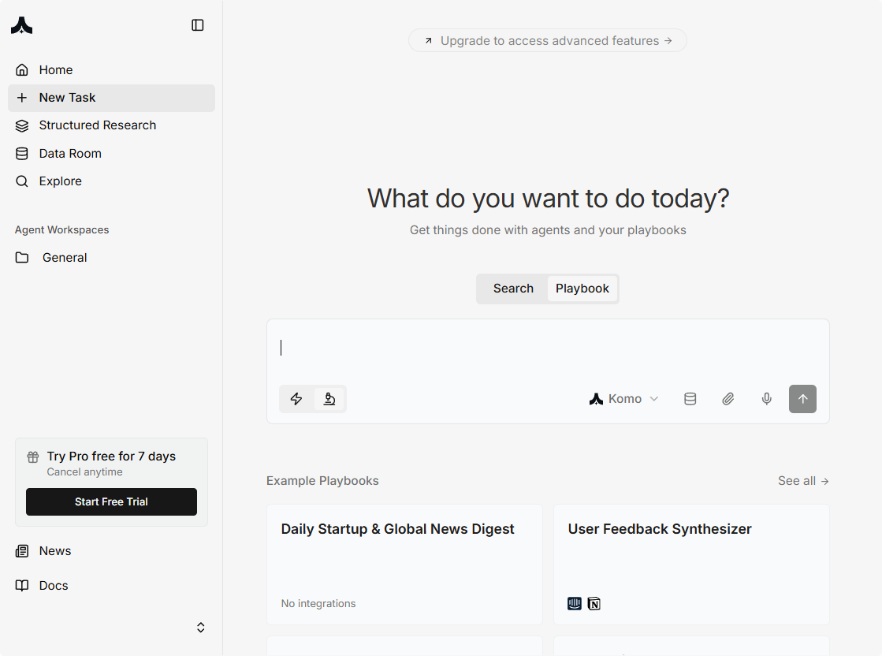Screen dimensions: 882x656
Task: Click inside the prompt text field
Action: [x=548, y=348]
